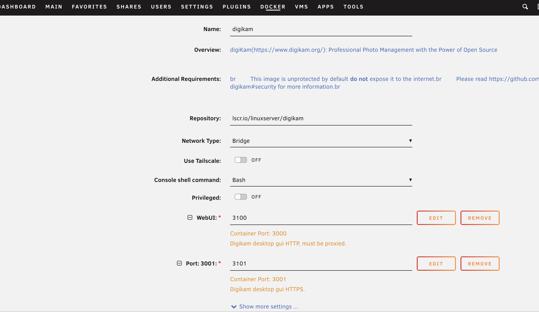The image size is (539, 312).
Task: Open the Apps tab
Action: click(x=326, y=7)
